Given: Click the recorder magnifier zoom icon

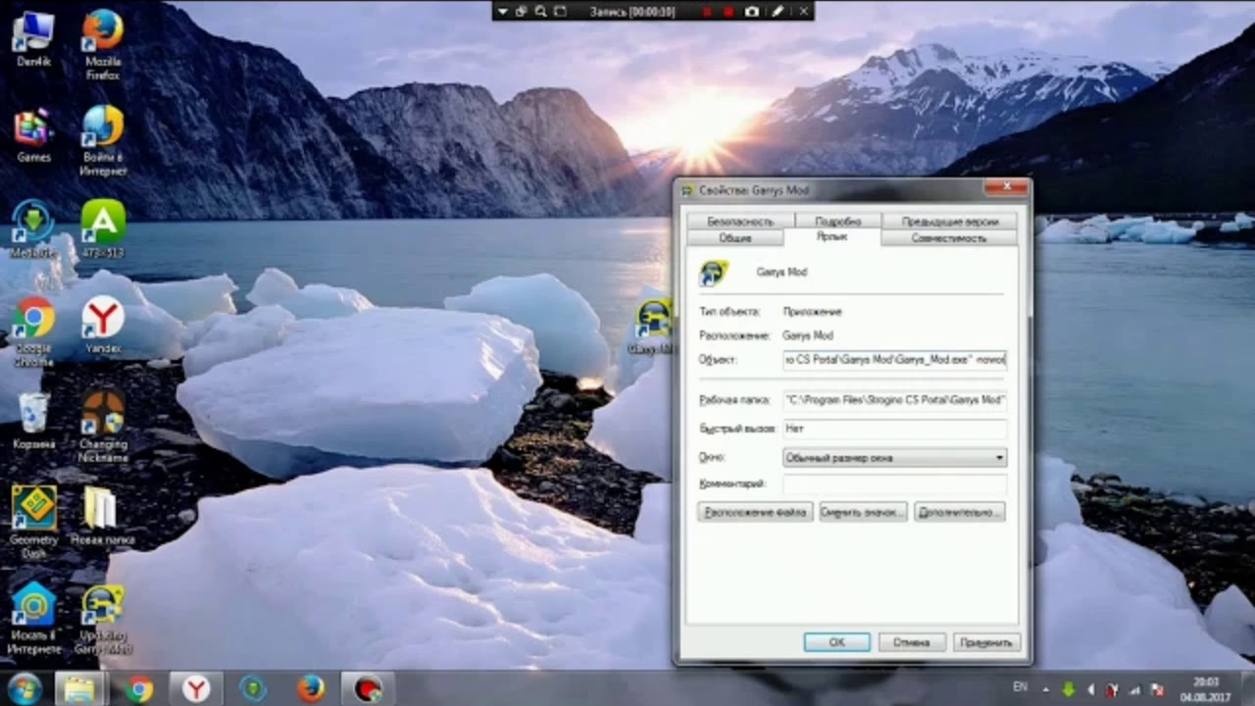Looking at the screenshot, I should point(540,11).
